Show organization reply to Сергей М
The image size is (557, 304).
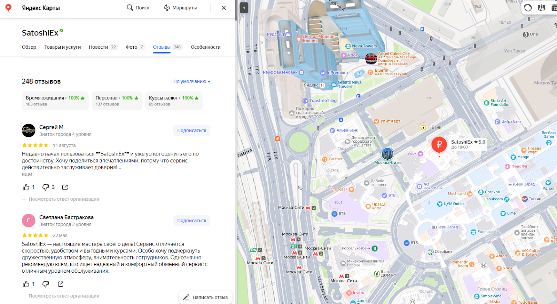[x=64, y=199]
